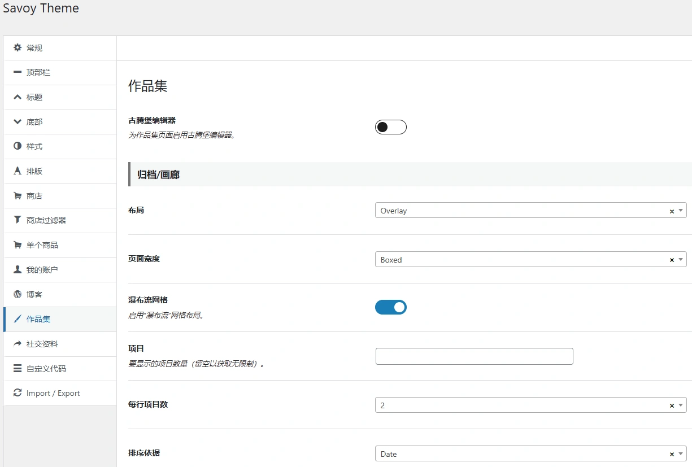Clear the 每行项目数 selection with the x button

coord(671,405)
